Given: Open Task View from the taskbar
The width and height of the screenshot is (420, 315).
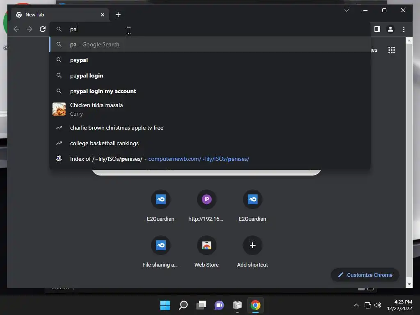Looking at the screenshot, I should coord(201,305).
